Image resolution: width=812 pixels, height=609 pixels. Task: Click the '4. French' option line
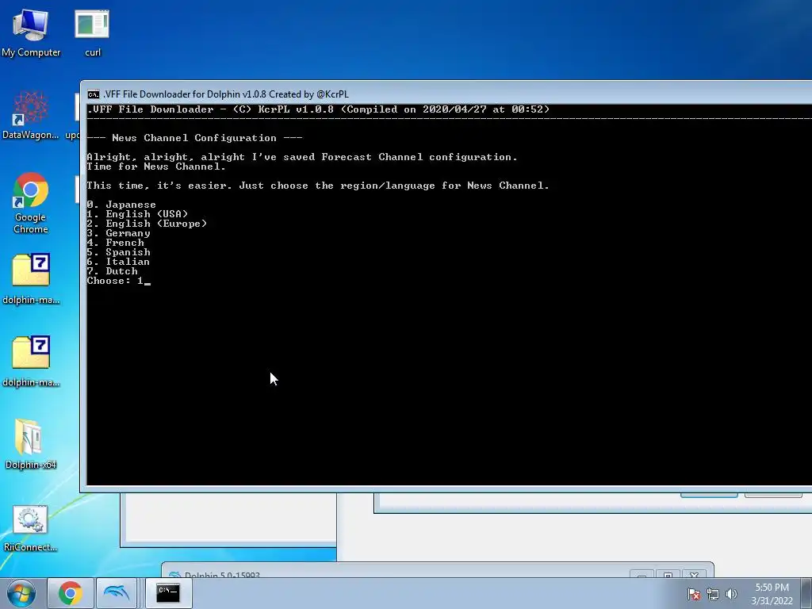(x=116, y=243)
